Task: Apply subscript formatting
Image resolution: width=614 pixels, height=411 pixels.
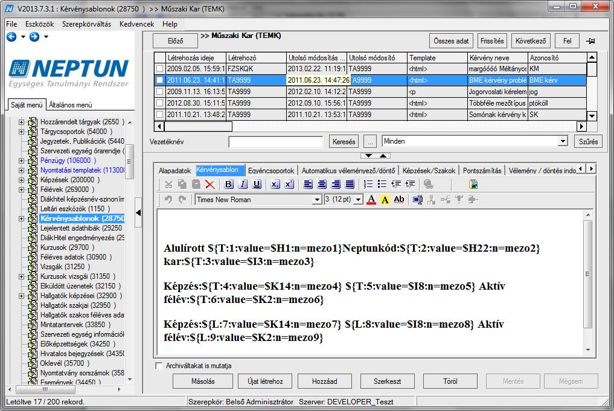Action: point(275,184)
